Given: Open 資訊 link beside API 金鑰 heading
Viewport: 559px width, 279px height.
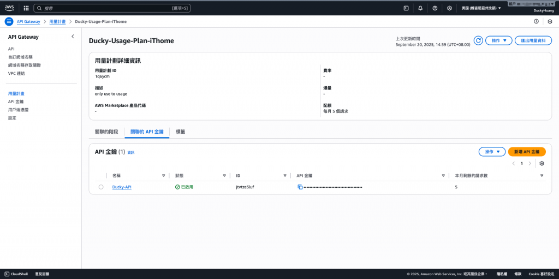Looking at the screenshot, I should pyautogui.click(x=131, y=152).
